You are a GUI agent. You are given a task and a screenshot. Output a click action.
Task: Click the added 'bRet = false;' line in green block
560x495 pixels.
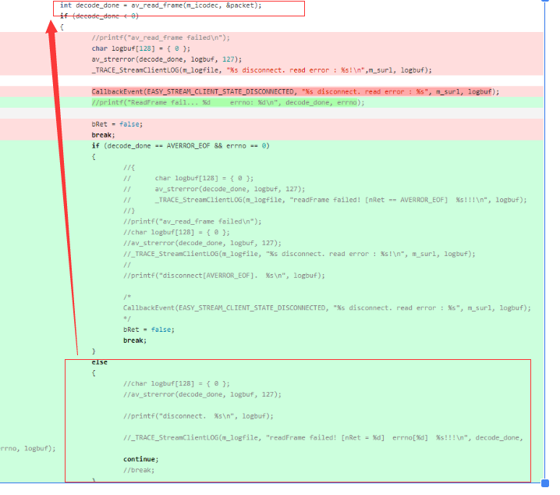pyautogui.click(x=148, y=329)
